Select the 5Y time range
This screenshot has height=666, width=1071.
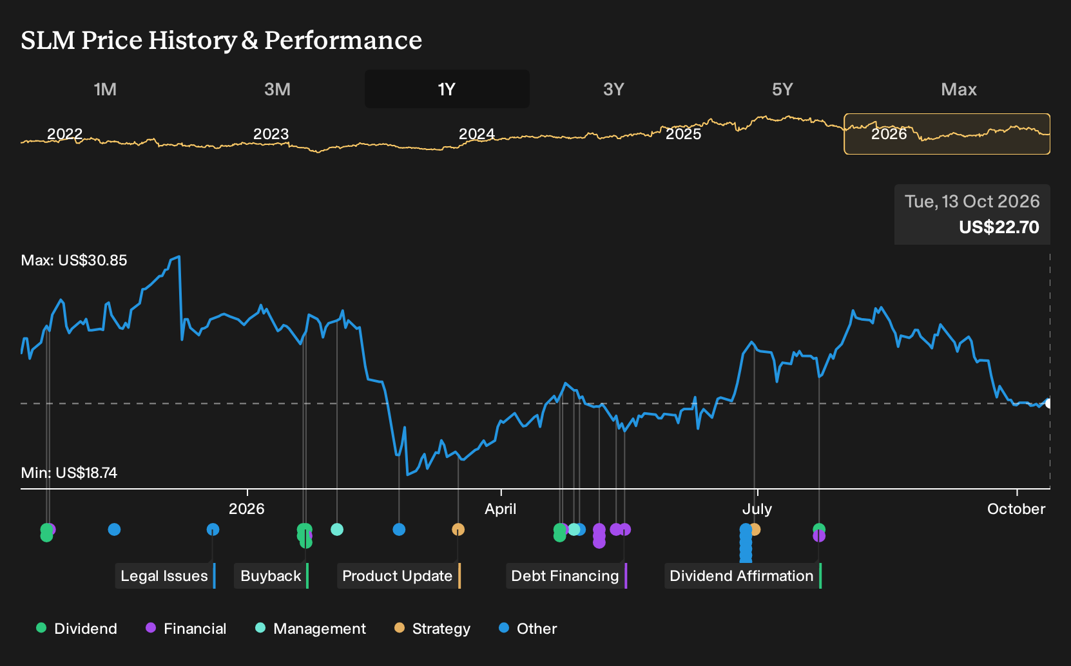point(782,89)
